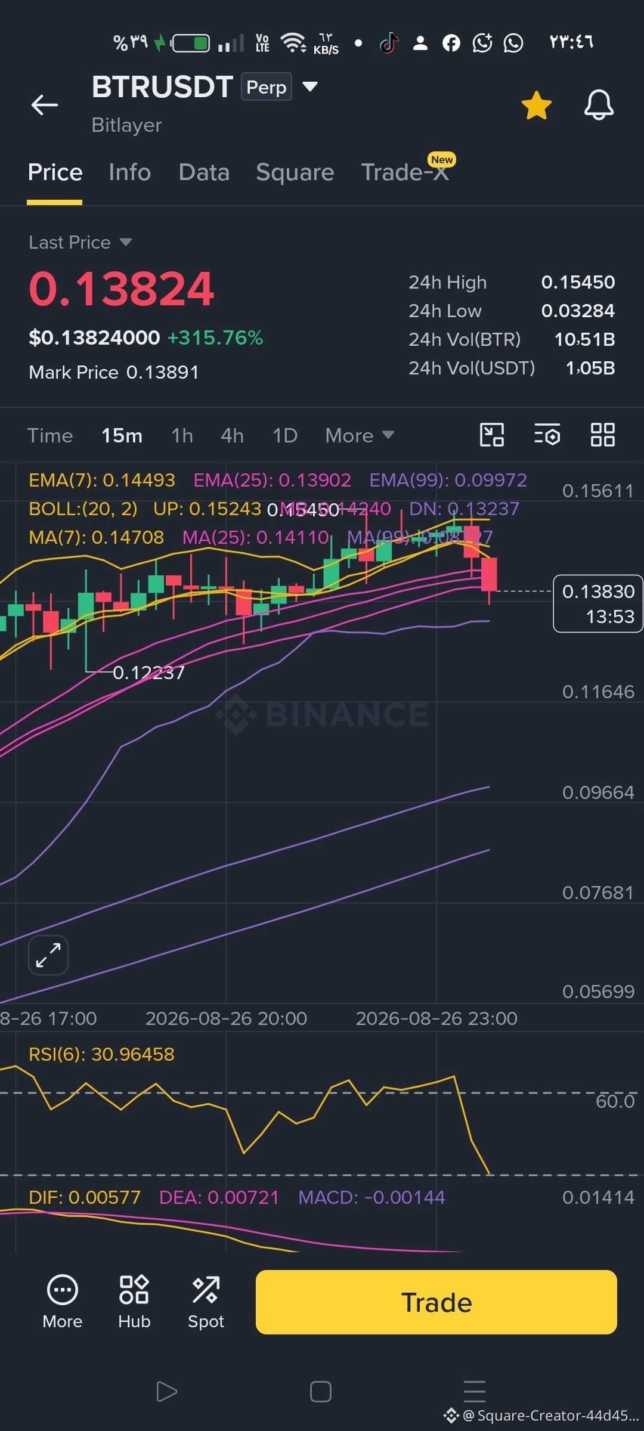
Task: Expand the More intervals dropdown
Action: coord(360,435)
